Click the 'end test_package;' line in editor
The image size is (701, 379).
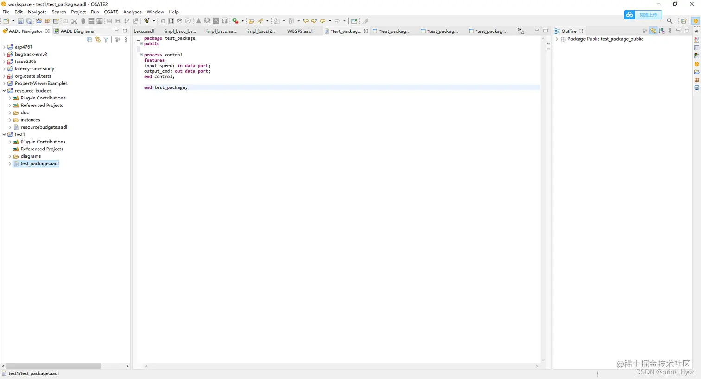(x=166, y=87)
